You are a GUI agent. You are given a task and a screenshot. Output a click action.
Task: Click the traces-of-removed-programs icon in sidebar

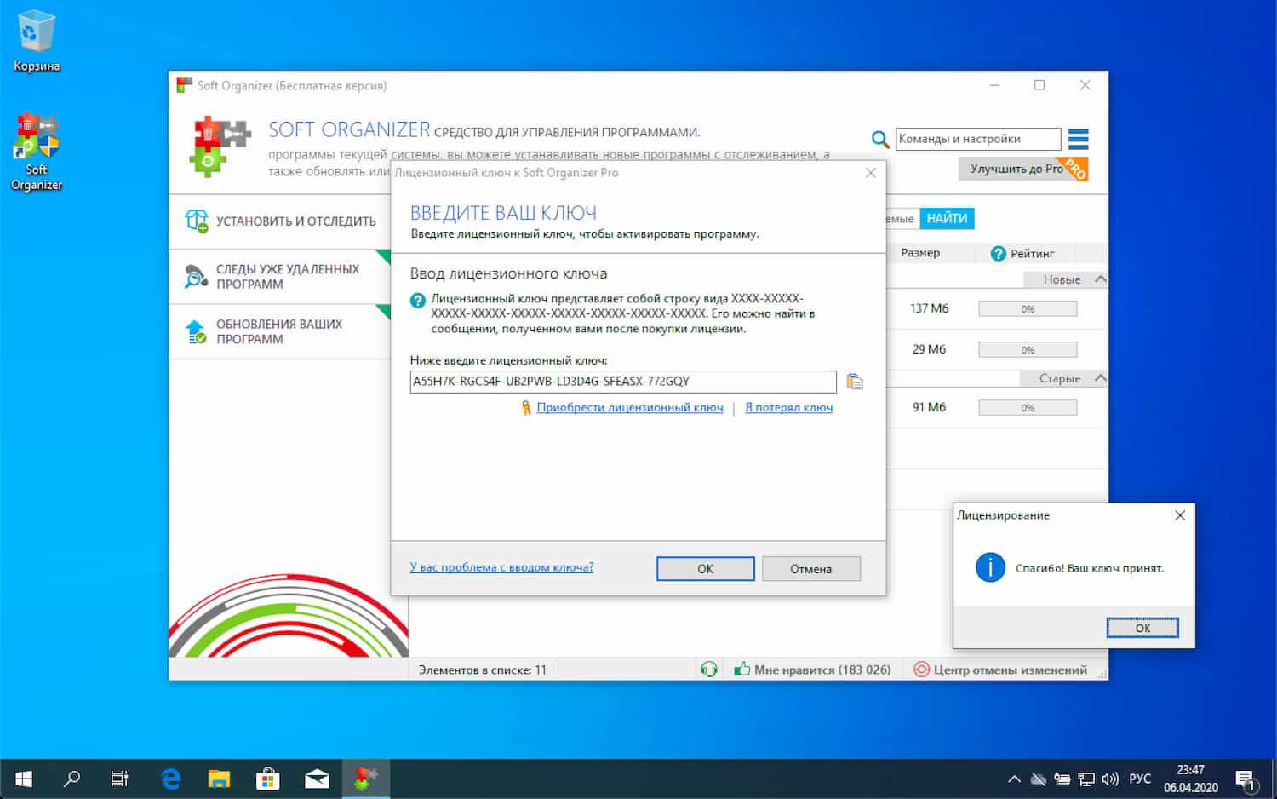point(196,277)
